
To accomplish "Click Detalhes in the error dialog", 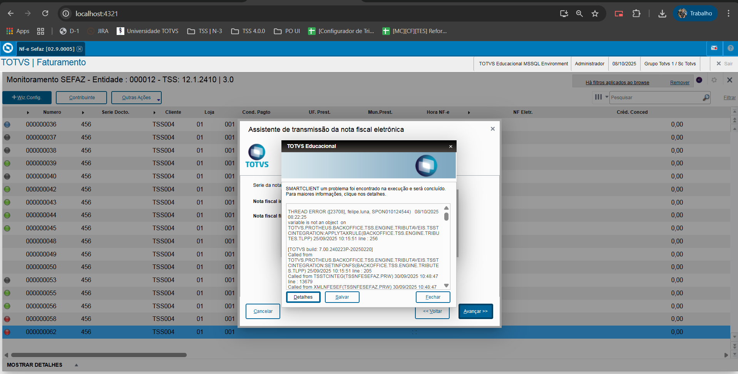I will (303, 297).
